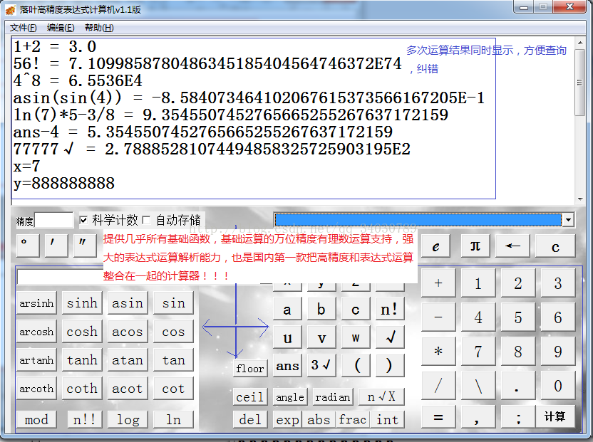This screenshot has width=593, height=442.
Task: Open the blue history dropdown arrow
Action: (x=568, y=220)
